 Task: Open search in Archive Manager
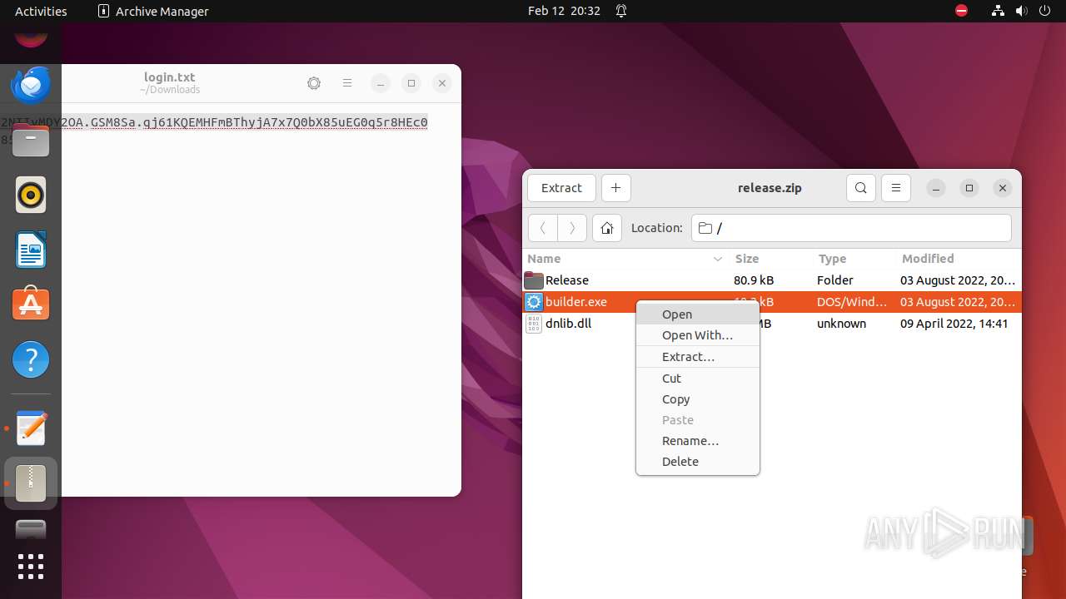point(860,188)
